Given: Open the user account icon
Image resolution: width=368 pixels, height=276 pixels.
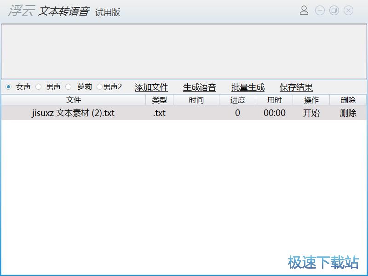Looking at the screenshot, I should [304, 10].
